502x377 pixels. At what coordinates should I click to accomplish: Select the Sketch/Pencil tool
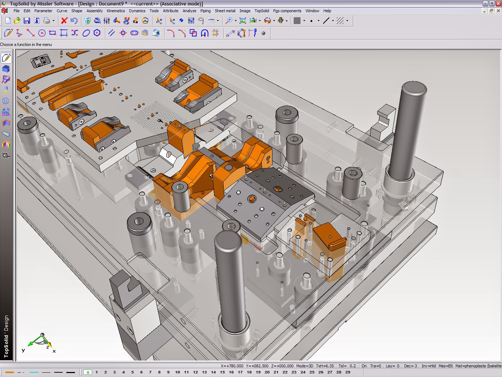(8, 33)
